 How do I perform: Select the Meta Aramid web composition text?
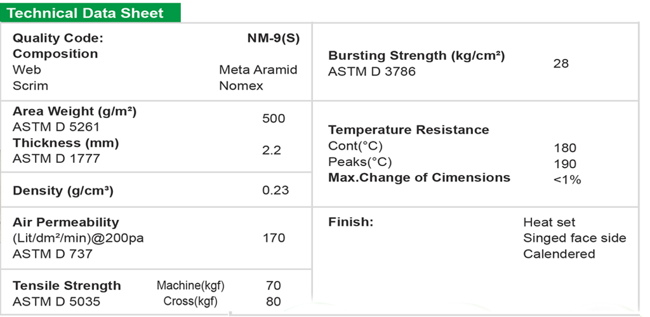pyautogui.click(x=258, y=70)
